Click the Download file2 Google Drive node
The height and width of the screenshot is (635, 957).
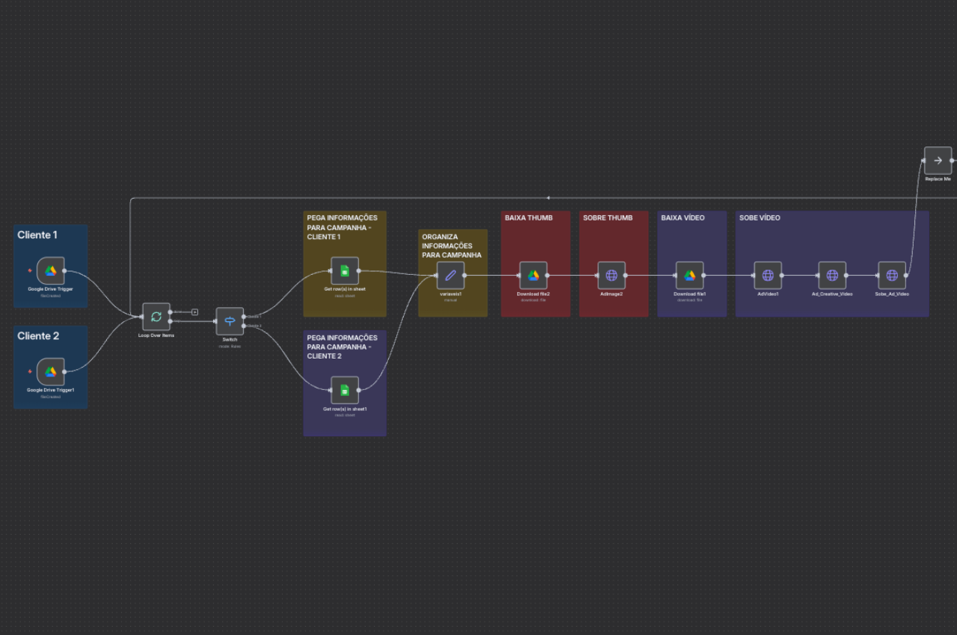click(534, 276)
